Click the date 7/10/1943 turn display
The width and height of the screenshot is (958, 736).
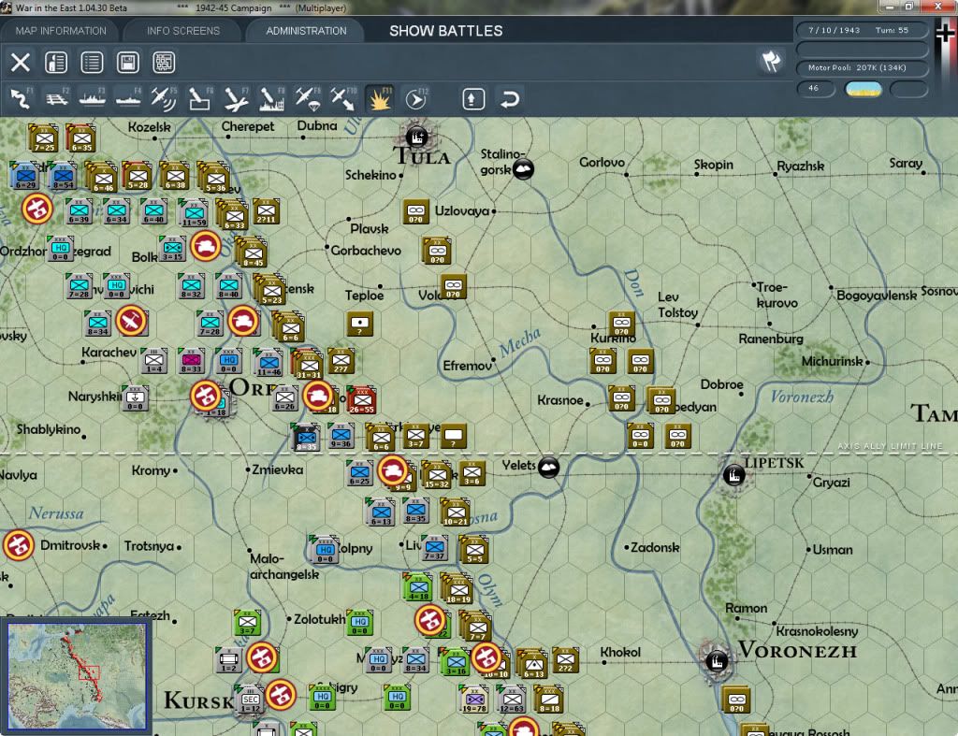(x=862, y=30)
